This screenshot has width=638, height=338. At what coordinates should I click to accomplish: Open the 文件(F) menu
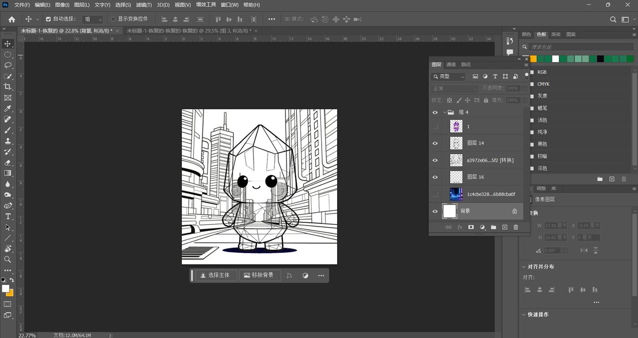pos(22,5)
